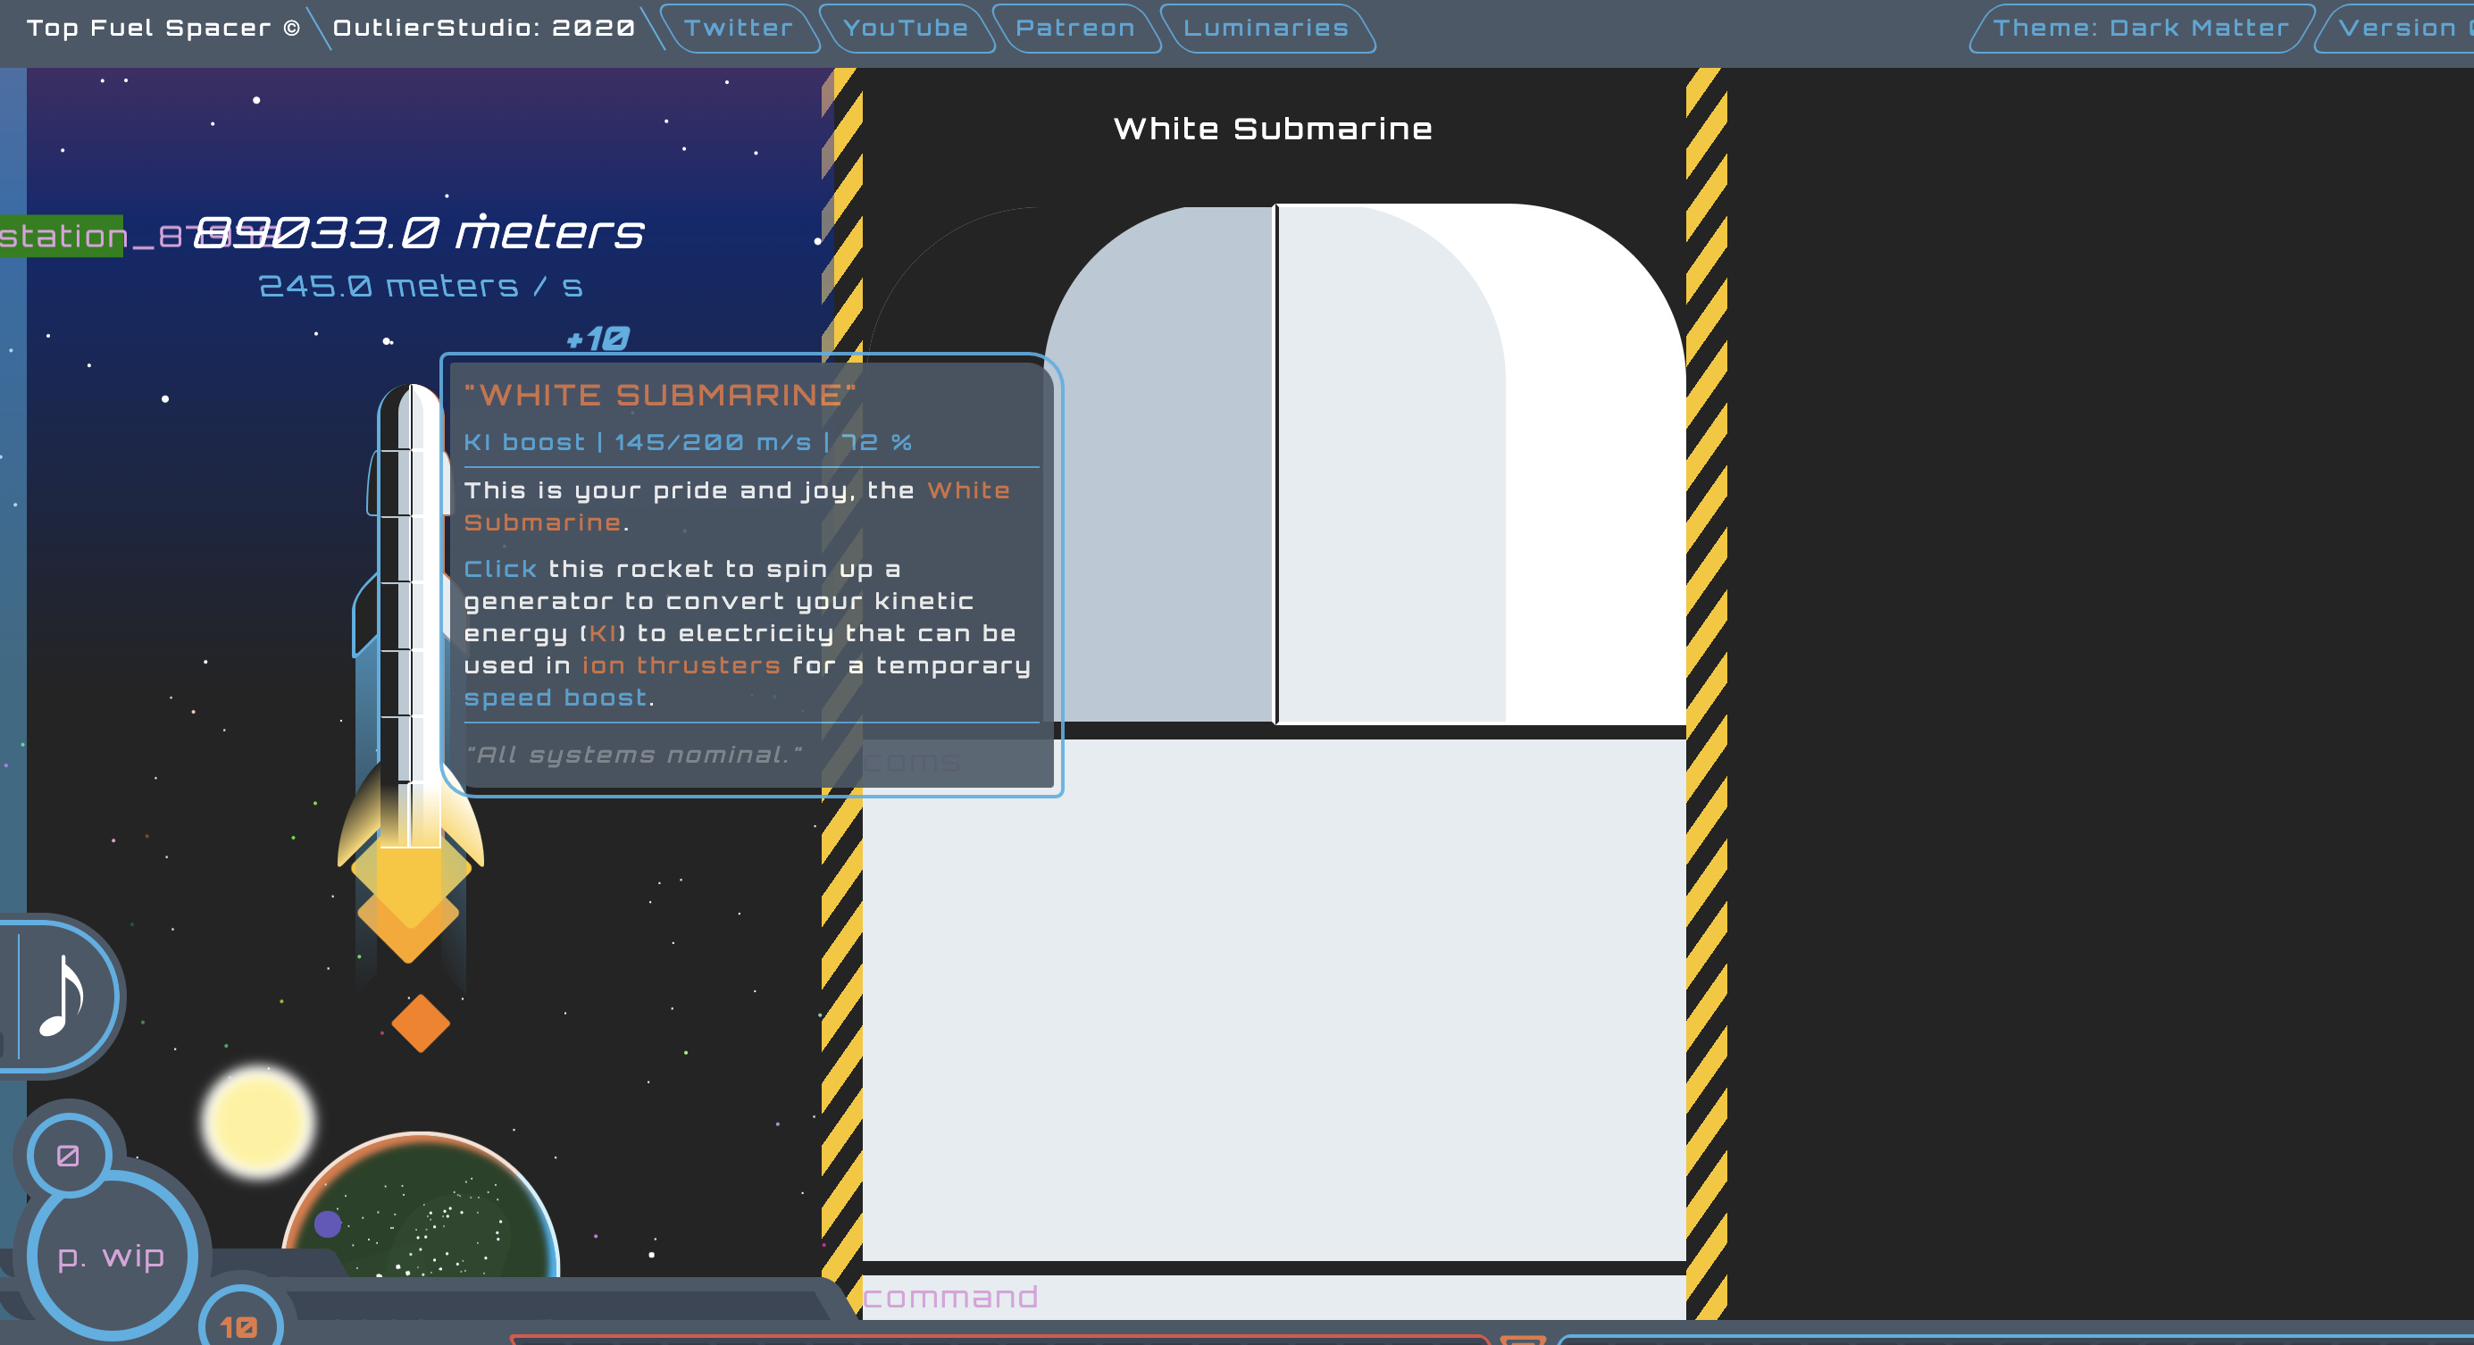2474x1345 pixels.
Task: Click the large light grey coms module body
Action: 1274,999
